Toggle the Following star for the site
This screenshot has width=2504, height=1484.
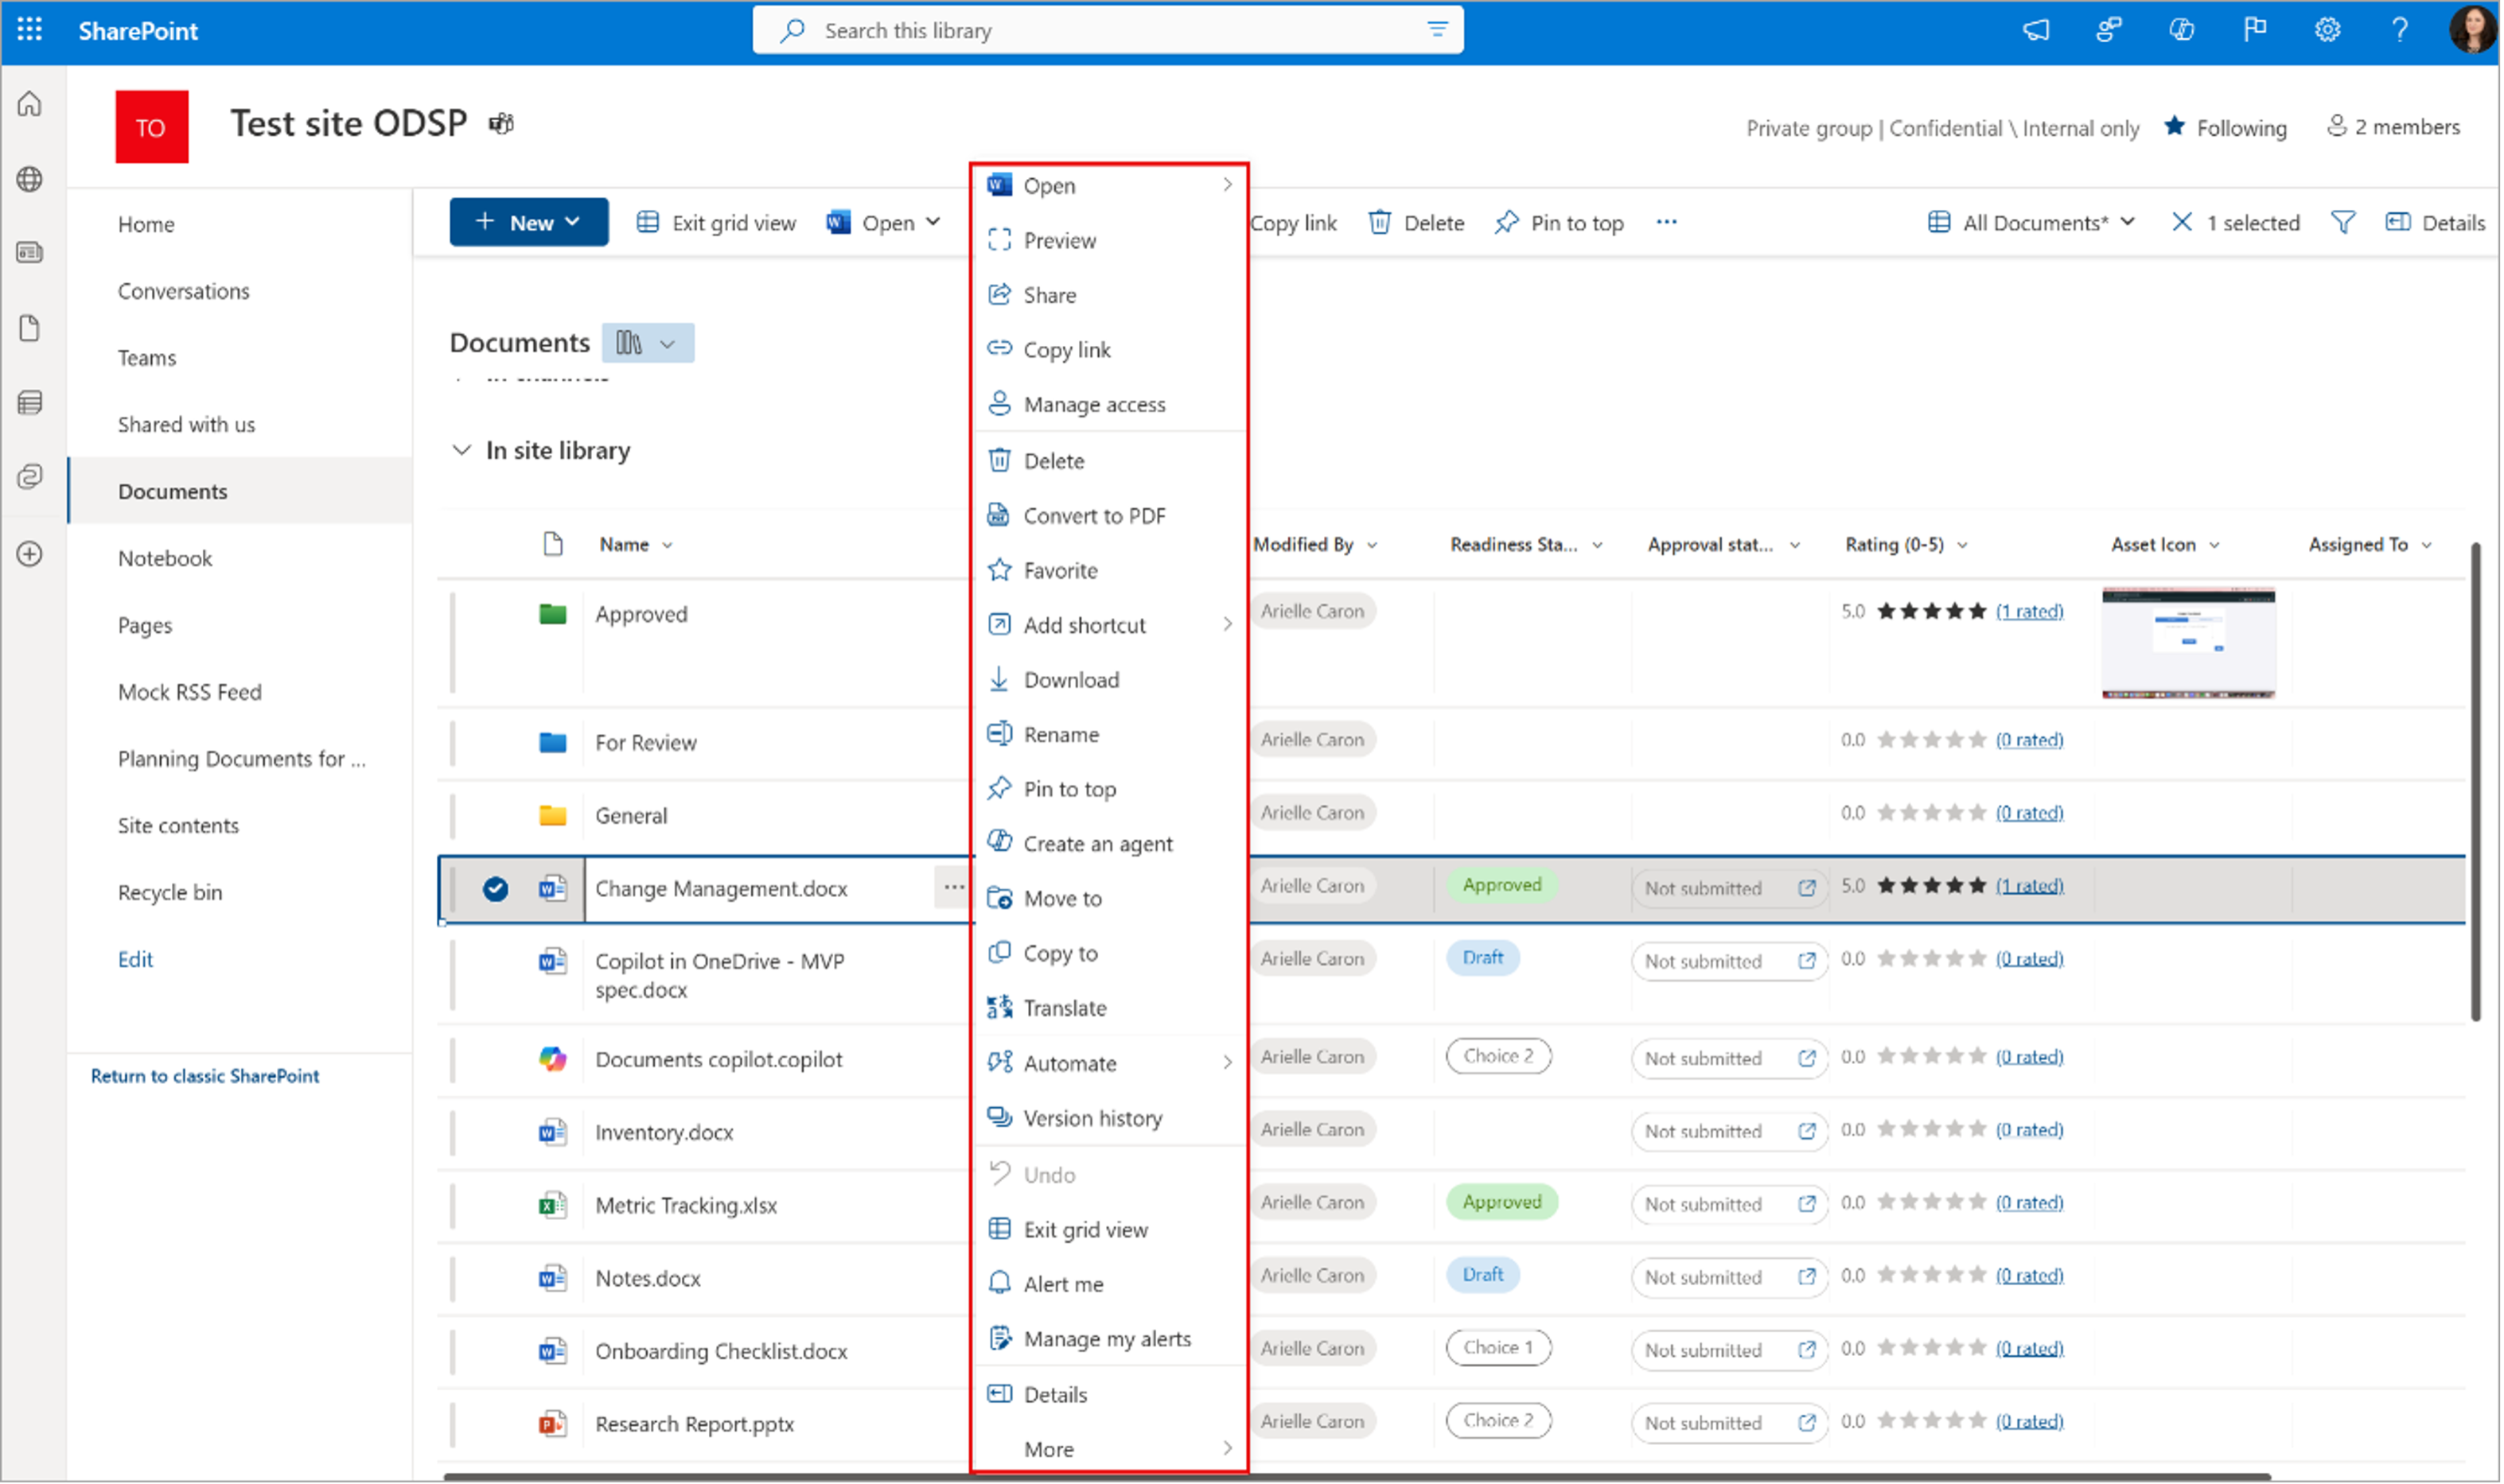coord(2175,127)
